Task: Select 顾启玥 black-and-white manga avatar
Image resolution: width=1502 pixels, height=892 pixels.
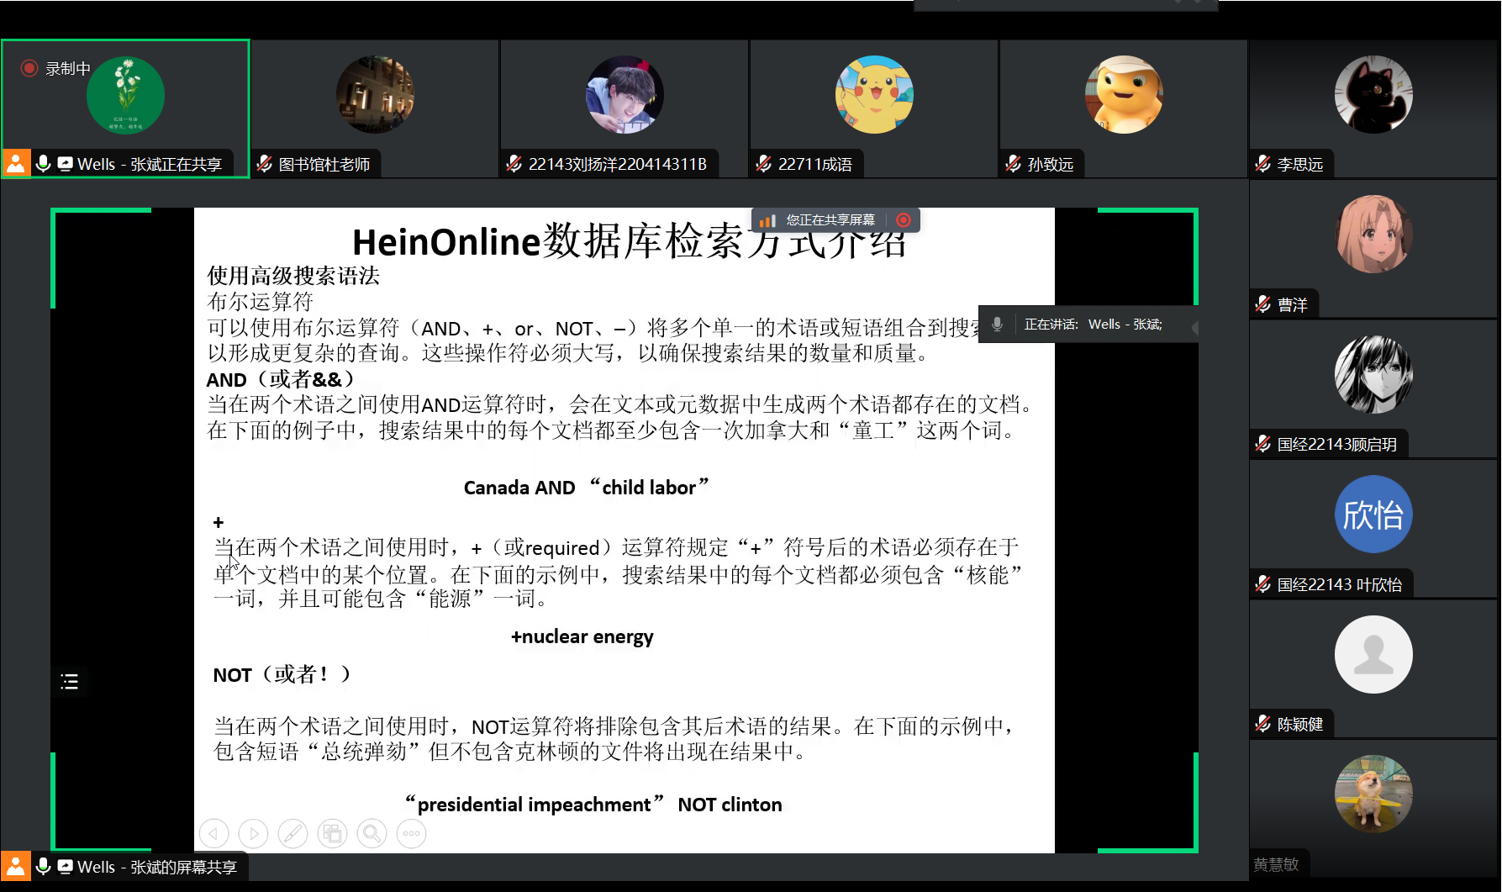Action: 1373,374
